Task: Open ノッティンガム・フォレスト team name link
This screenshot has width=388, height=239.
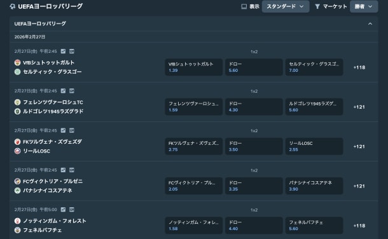Action: tap(55, 221)
